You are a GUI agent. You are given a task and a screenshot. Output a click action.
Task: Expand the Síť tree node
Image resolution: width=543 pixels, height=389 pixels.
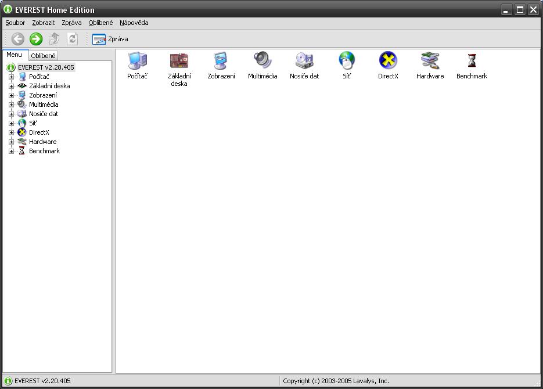click(x=11, y=124)
